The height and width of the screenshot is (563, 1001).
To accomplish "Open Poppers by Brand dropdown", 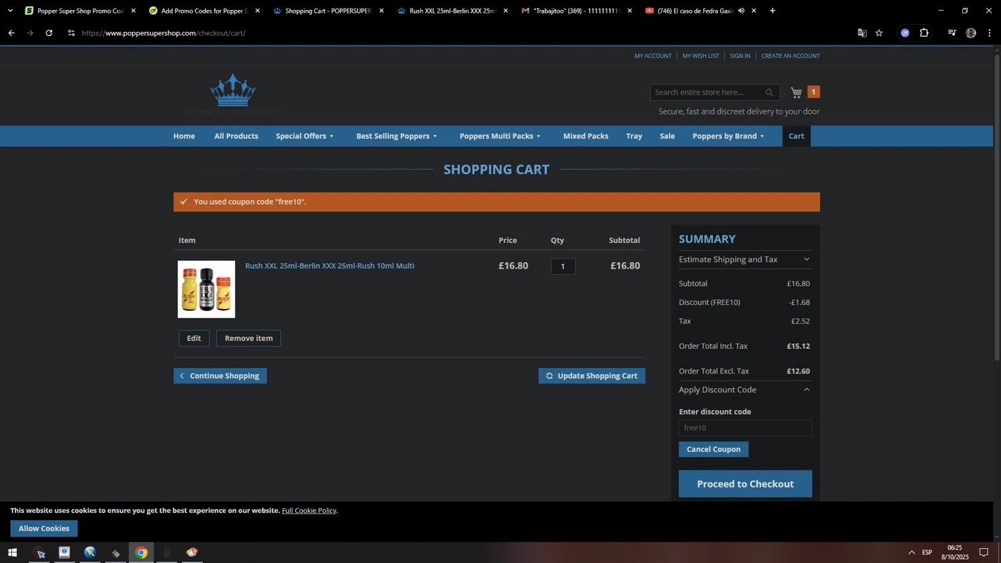I will (728, 136).
